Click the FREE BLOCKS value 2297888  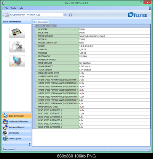pyautogui.click(x=83, y=56)
